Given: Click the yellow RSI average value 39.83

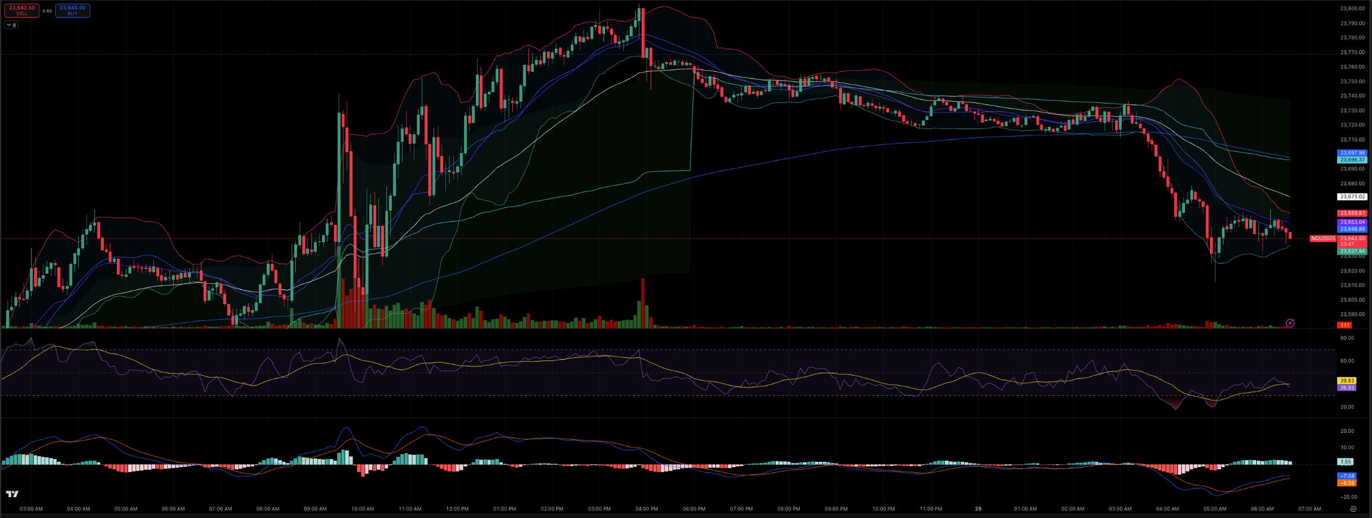Looking at the screenshot, I should pyautogui.click(x=1347, y=380).
